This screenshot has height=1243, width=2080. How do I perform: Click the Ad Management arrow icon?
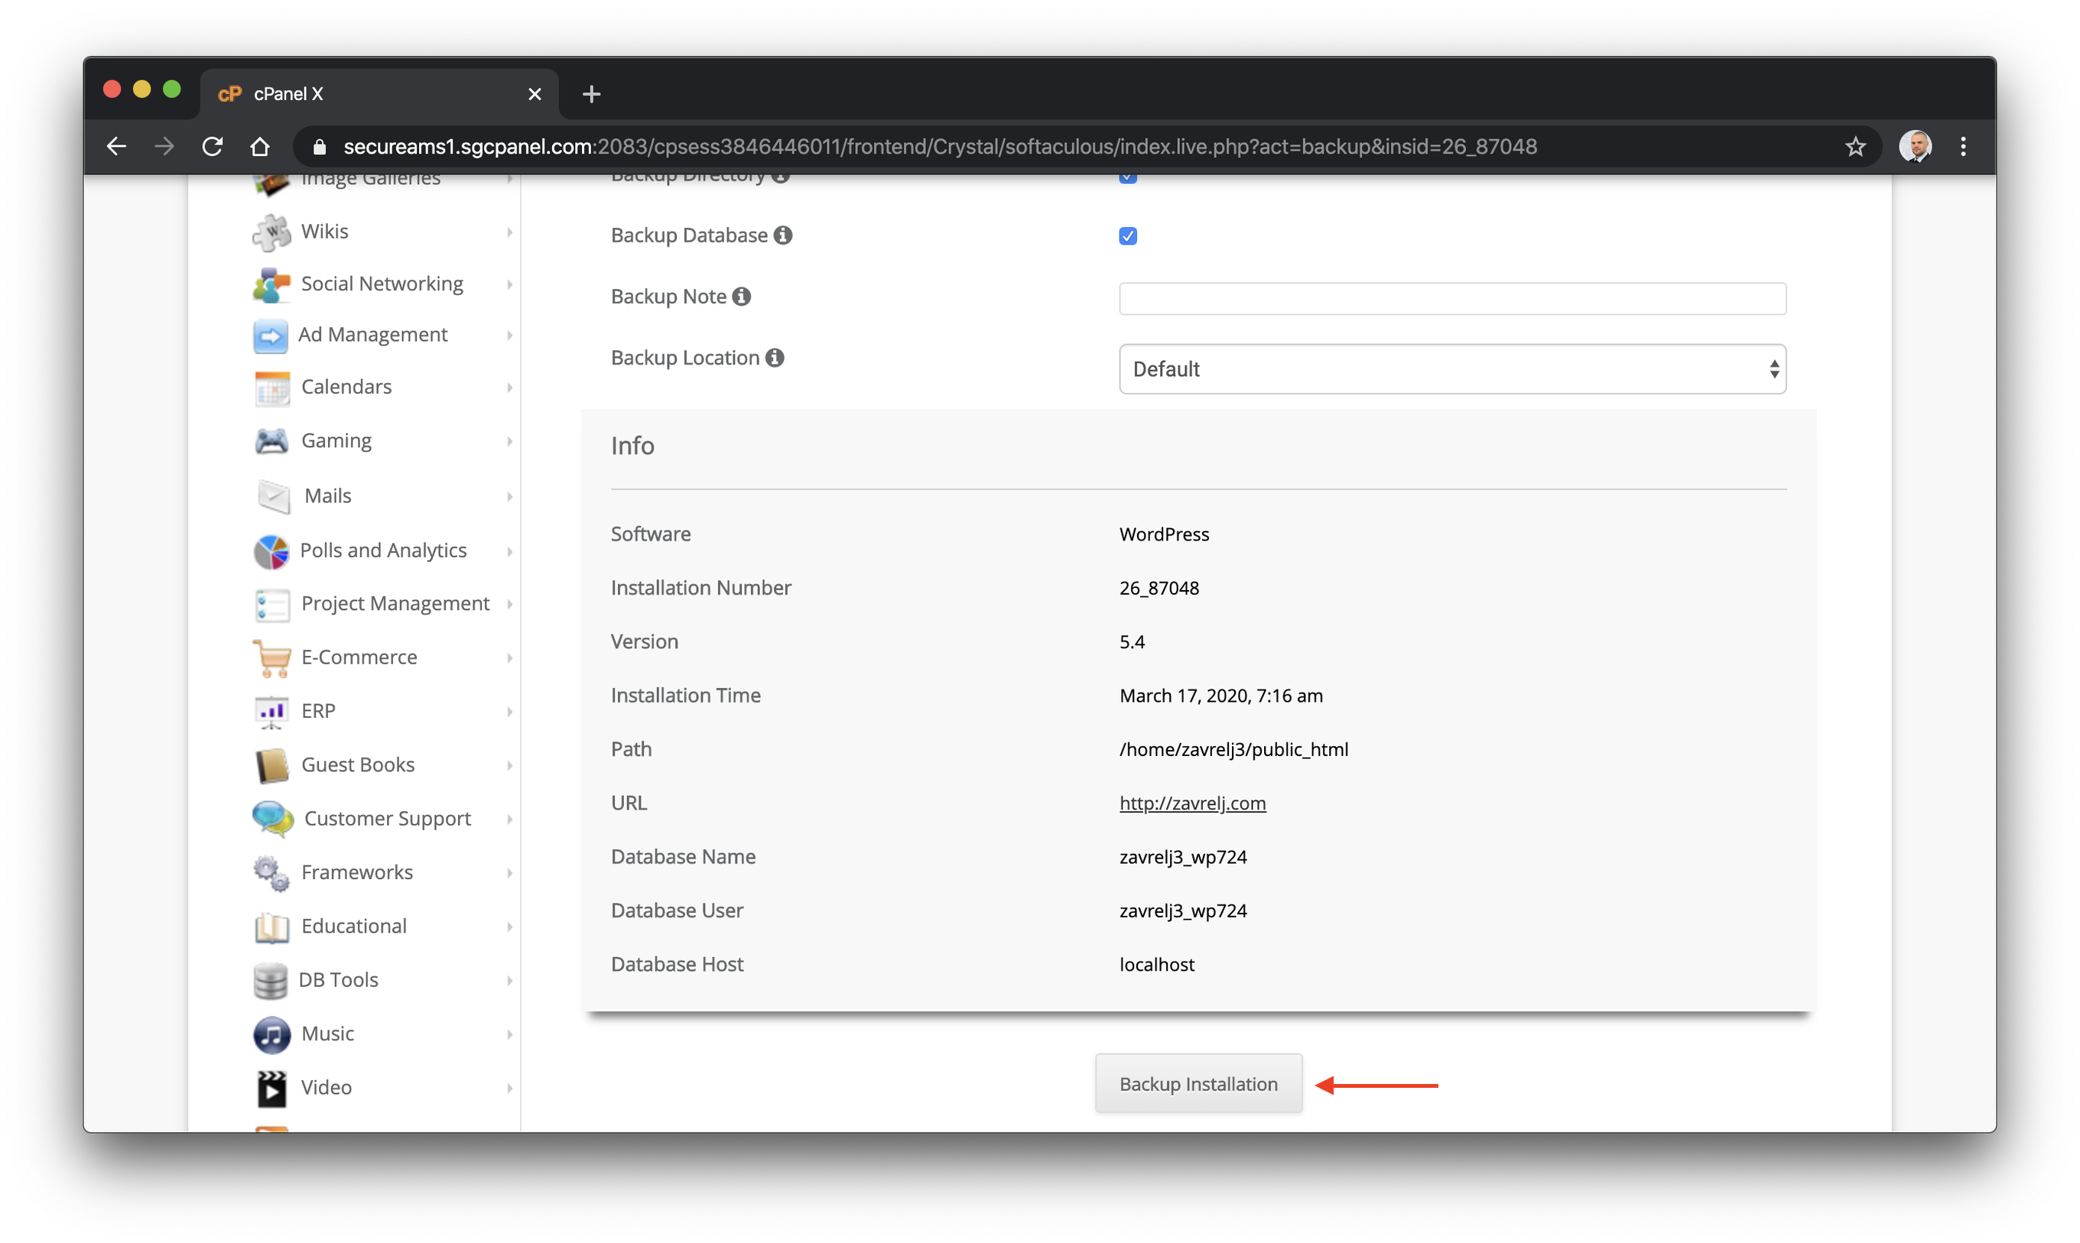[x=270, y=336]
